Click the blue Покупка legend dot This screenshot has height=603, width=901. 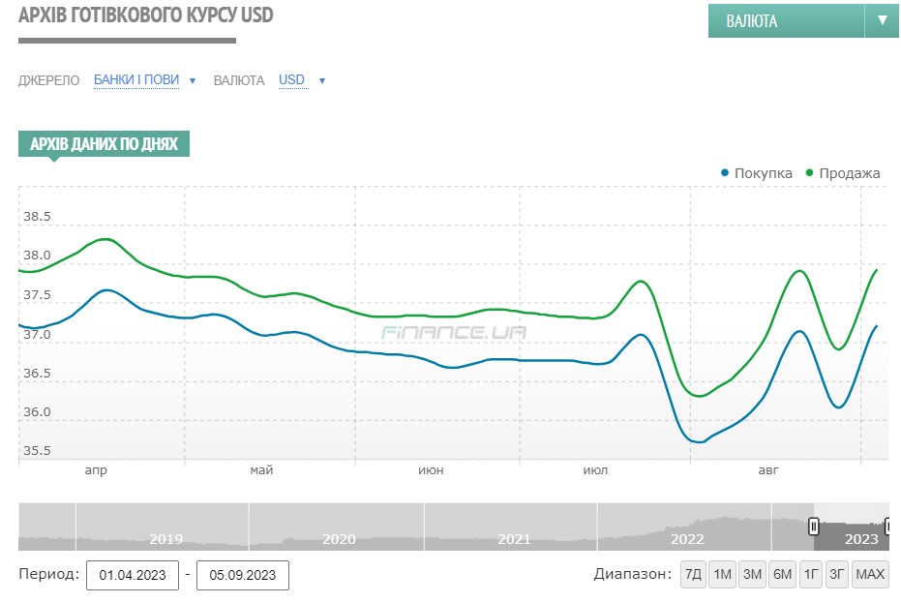click(725, 173)
